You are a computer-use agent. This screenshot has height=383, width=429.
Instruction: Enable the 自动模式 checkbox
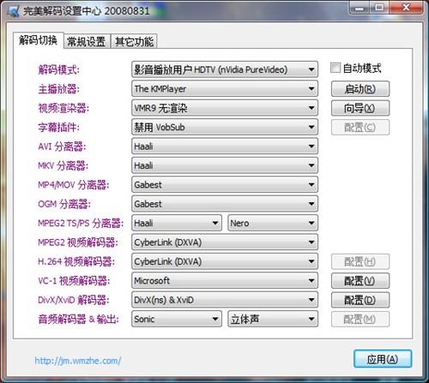tap(335, 68)
